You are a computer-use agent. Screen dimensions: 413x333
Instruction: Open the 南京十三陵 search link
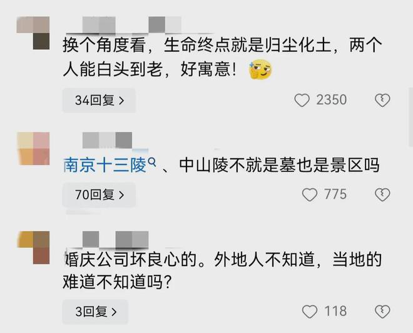tap(105, 166)
